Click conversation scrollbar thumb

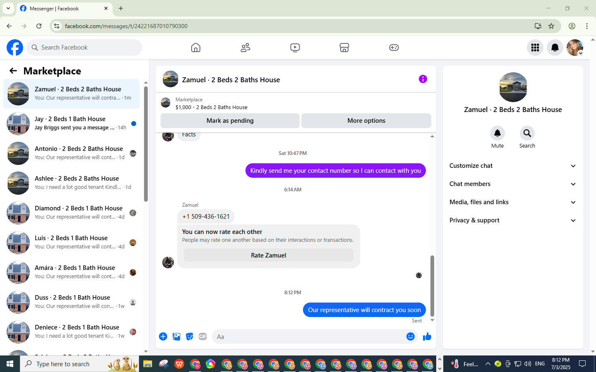pos(432,286)
